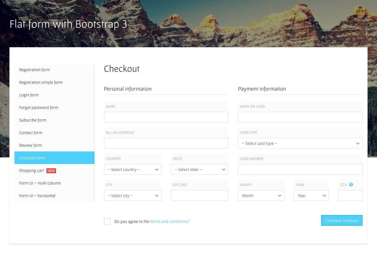Open the Select country dropdown
Viewport: 377px width, 261px height.
click(x=132, y=169)
